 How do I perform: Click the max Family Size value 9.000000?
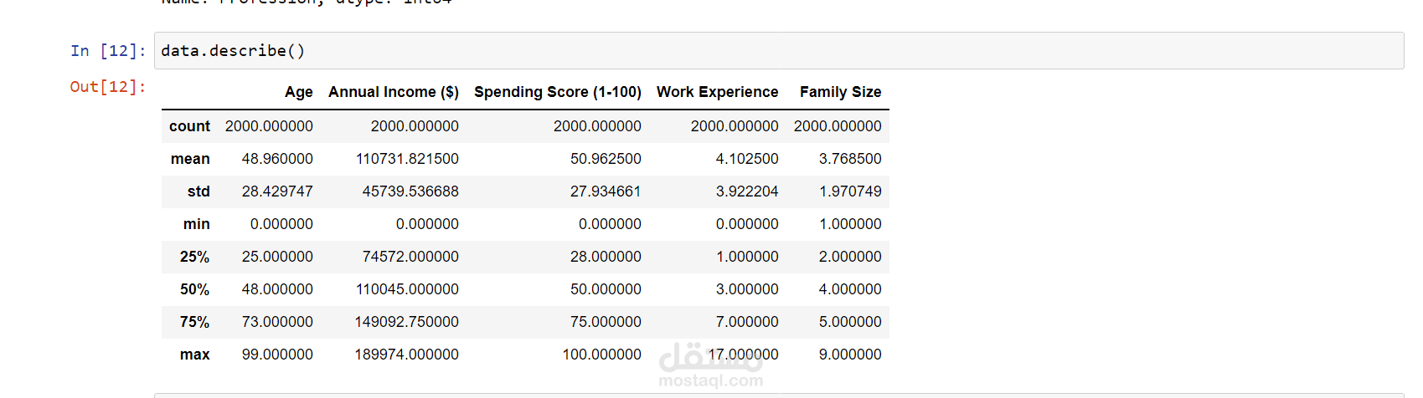pyautogui.click(x=850, y=355)
